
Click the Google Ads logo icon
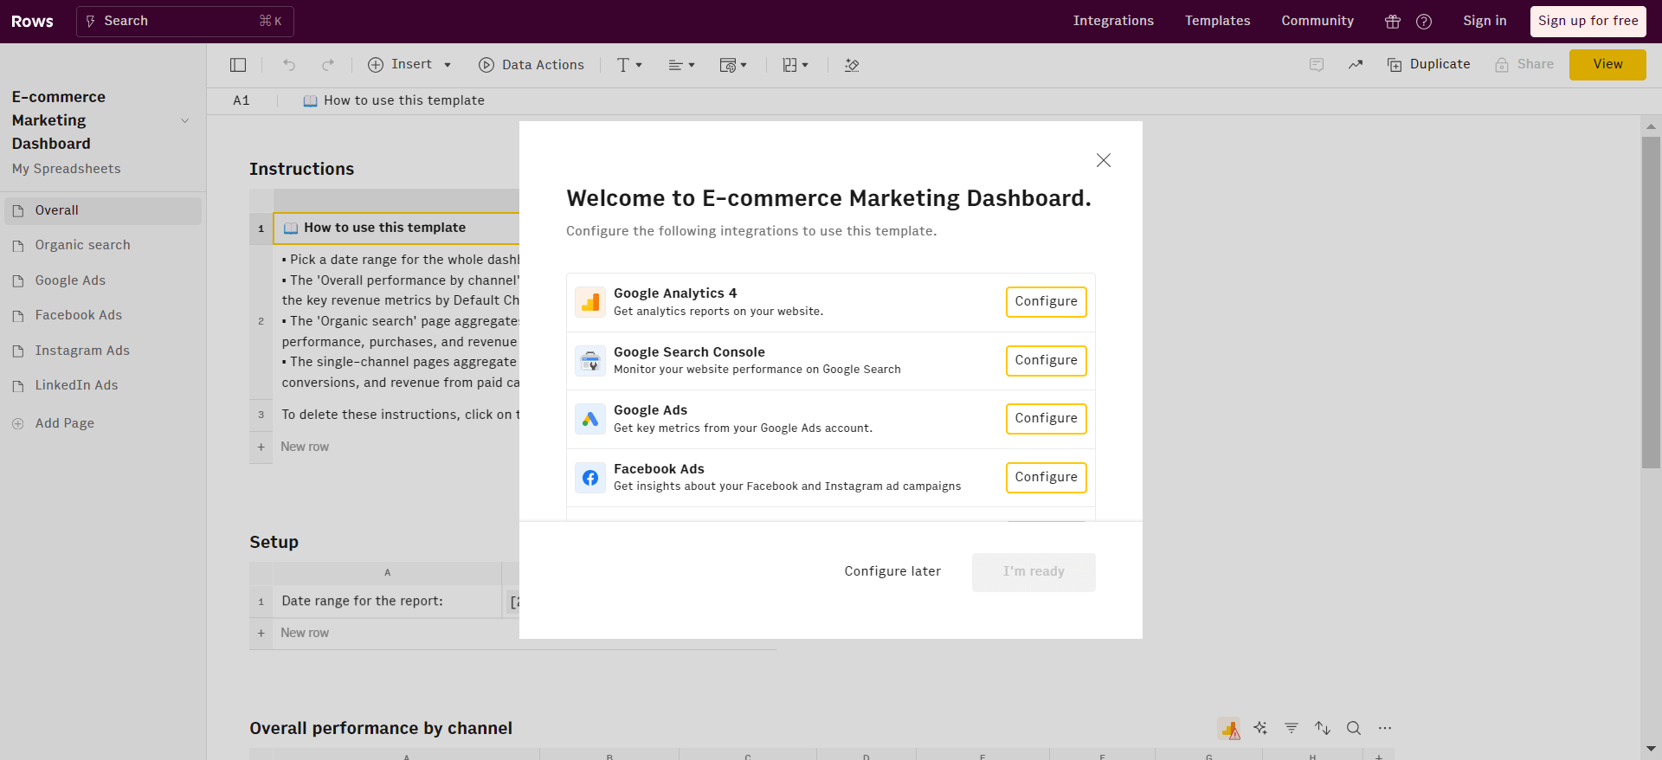[590, 419]
